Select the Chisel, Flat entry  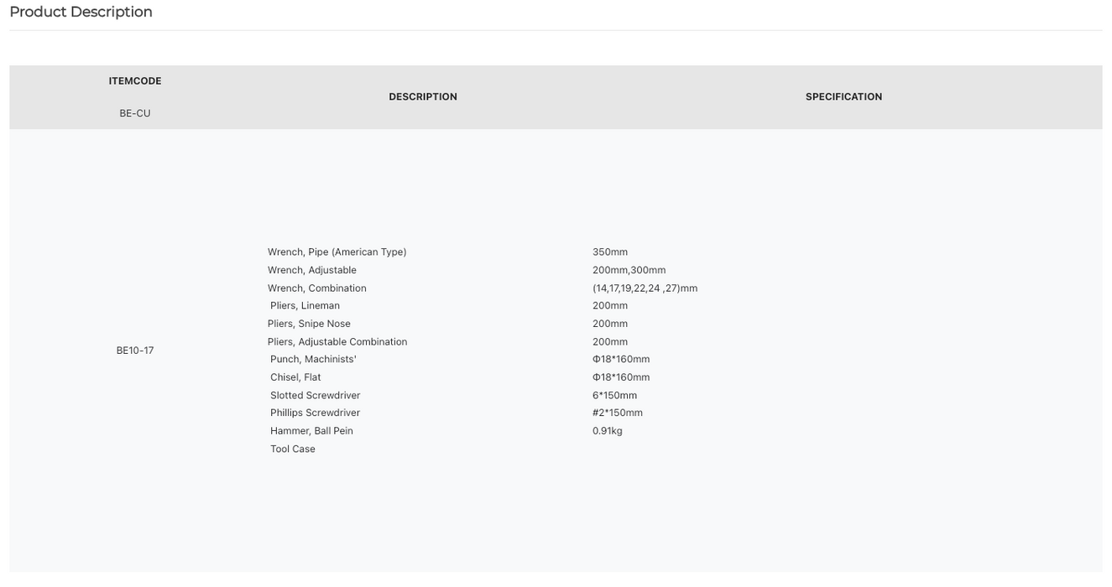pyautogui.click(x=295, y=377)
